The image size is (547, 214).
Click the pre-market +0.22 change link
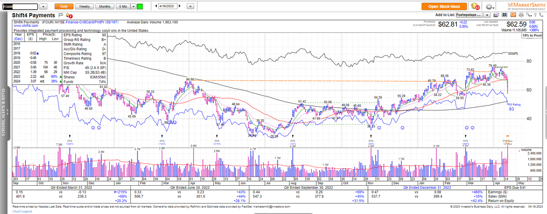point(463,22)
